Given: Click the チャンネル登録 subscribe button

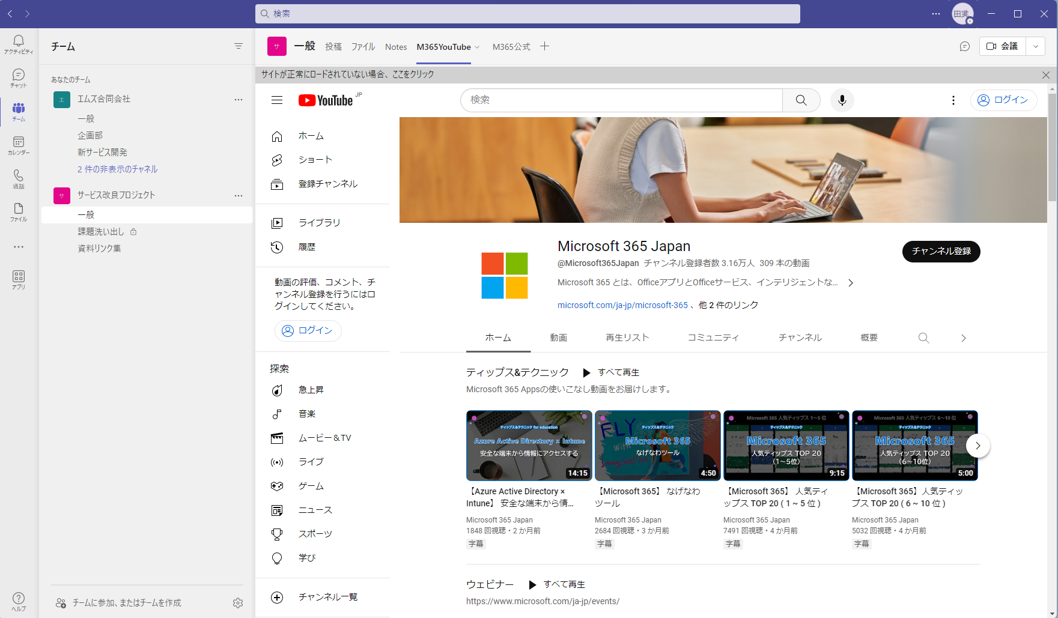Looking at the screenshot, I should (941, 252).
